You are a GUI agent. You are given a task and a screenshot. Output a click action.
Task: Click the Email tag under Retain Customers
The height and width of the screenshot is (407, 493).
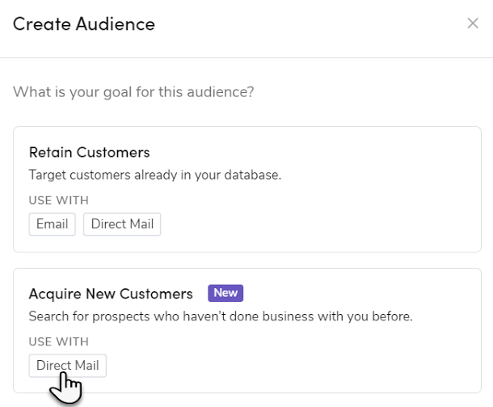coord(52,224)
